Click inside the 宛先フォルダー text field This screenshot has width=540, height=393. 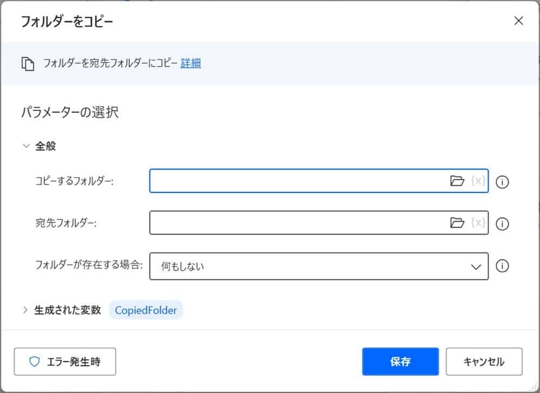pos(297,223)
